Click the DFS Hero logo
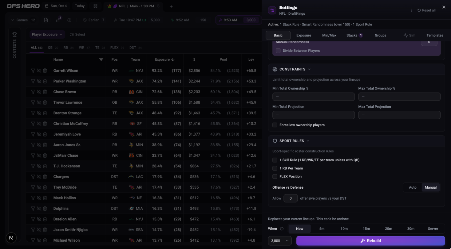The image size is (451, 249). pos(23,6)
